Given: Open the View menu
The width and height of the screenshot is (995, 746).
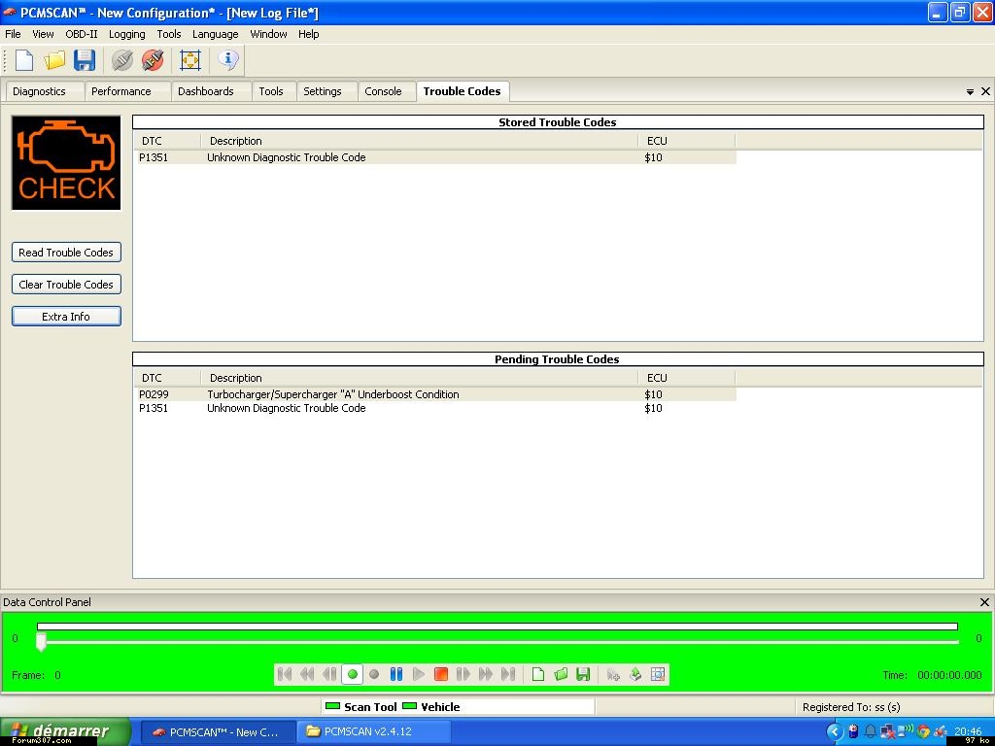Looking at the screenshot, I should [x=43, y=34].
